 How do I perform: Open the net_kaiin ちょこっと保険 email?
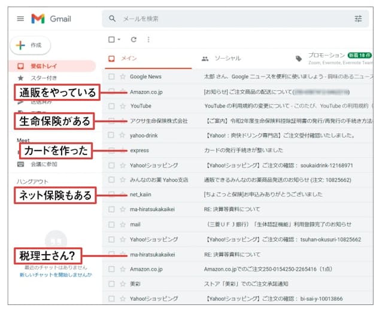[238, 194]
